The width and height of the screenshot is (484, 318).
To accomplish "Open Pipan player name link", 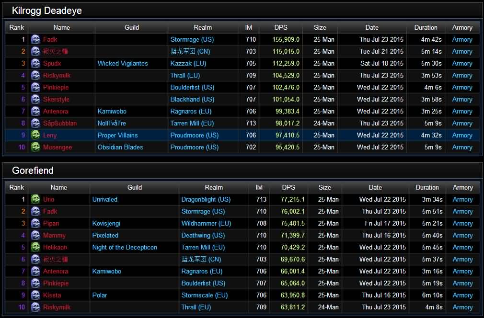I will (x=51, y=223).
